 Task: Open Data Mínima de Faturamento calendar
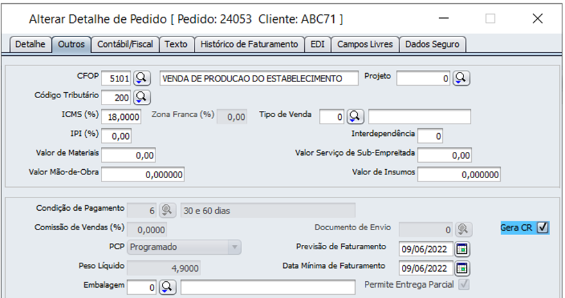[462, 268]
